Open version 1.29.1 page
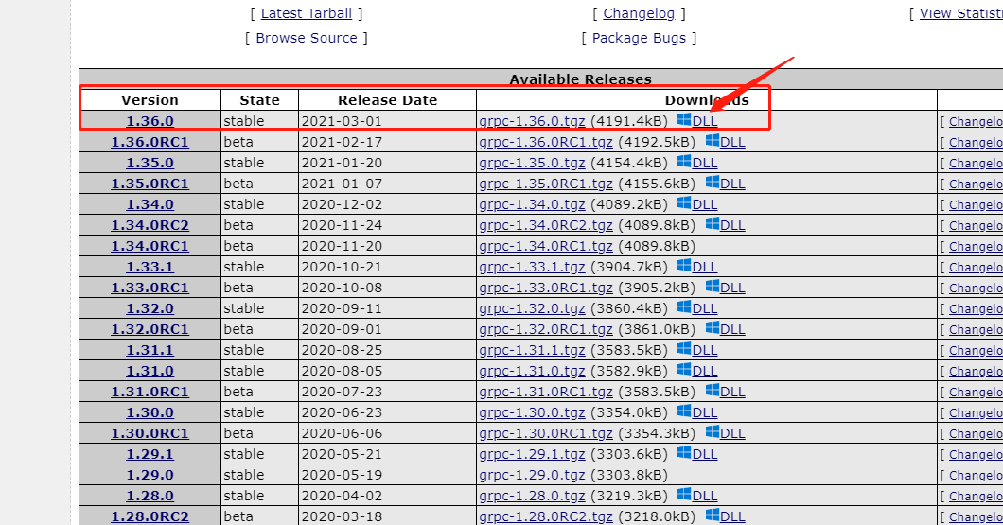The width and height of the screenshot is (1003, 525). point(150,454)
